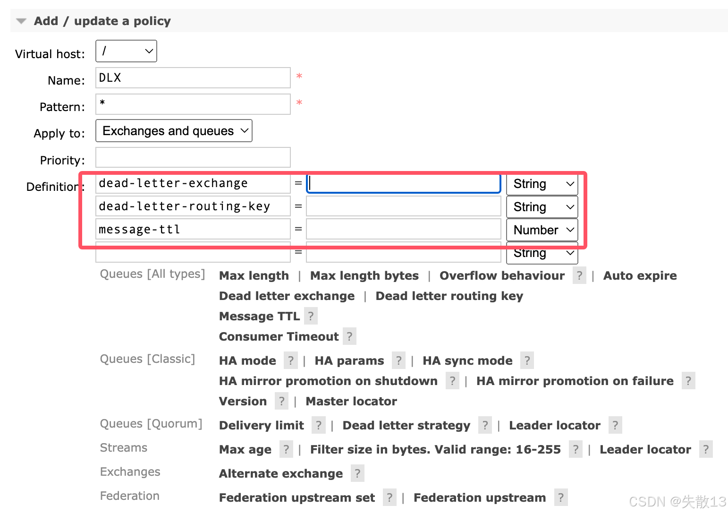This screenshot has width=728, height=514.
Task: Show help for Quorum Leader locator
Action: 615,425
